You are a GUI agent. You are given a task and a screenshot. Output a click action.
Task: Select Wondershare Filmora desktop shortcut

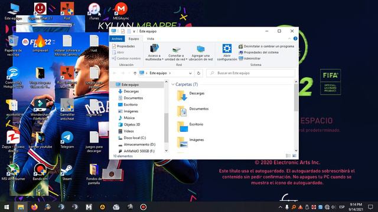pos(40,110)
